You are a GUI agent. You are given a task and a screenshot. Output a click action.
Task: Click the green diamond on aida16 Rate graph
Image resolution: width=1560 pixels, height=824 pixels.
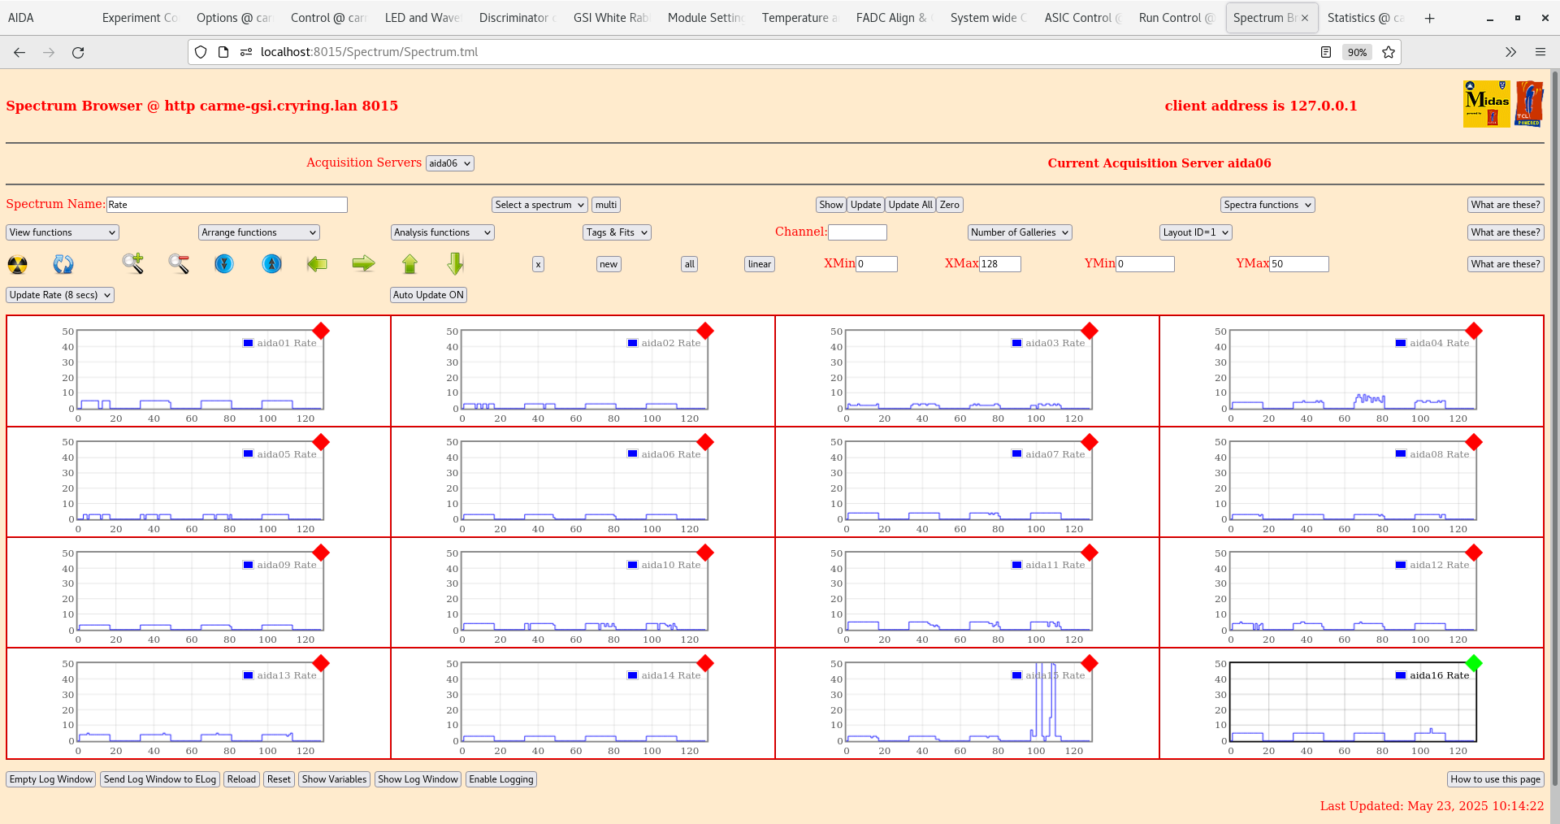tap(1473, 663)
